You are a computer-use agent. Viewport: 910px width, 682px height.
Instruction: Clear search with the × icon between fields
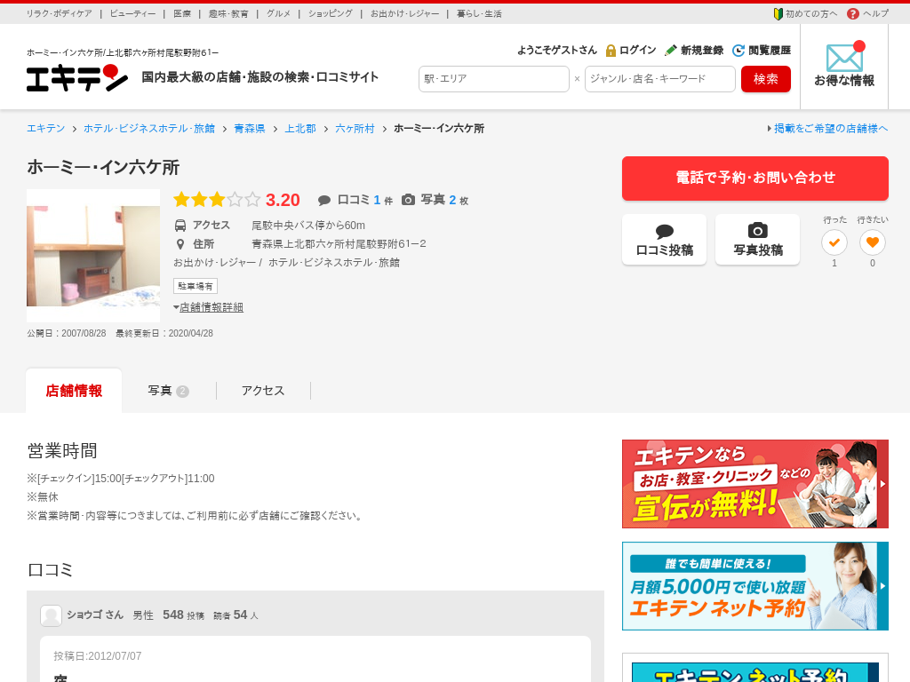[x=577, y=79]
